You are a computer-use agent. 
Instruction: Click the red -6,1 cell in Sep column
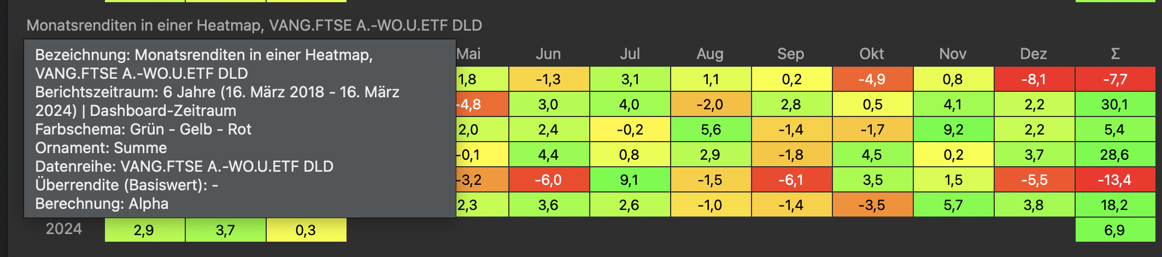(791, 180)
